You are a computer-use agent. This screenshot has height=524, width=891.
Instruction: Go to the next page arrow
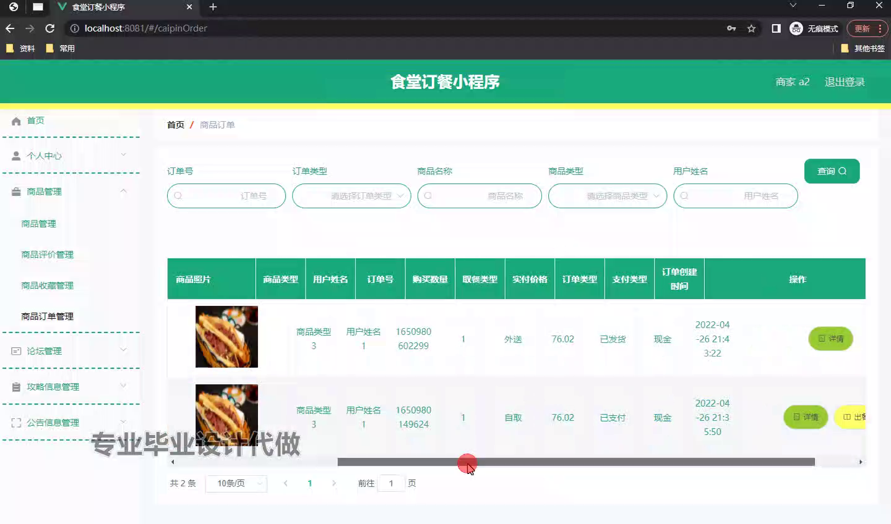334,483
